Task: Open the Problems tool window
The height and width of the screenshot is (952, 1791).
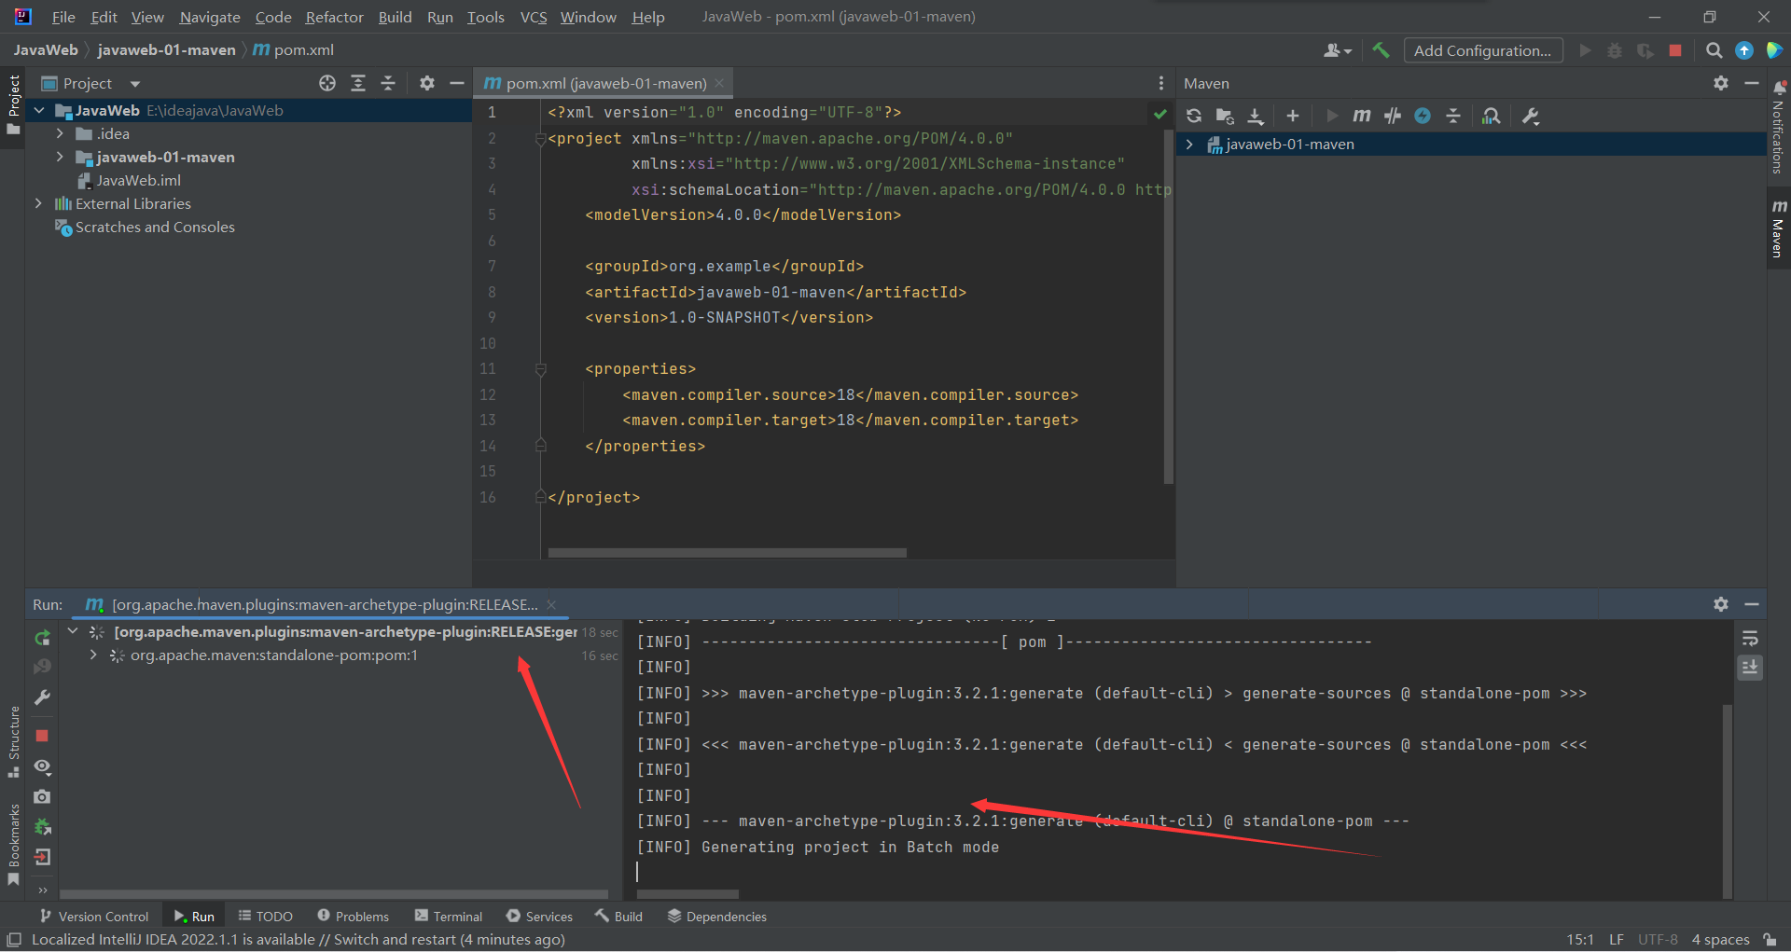Action: pos(353,917)
